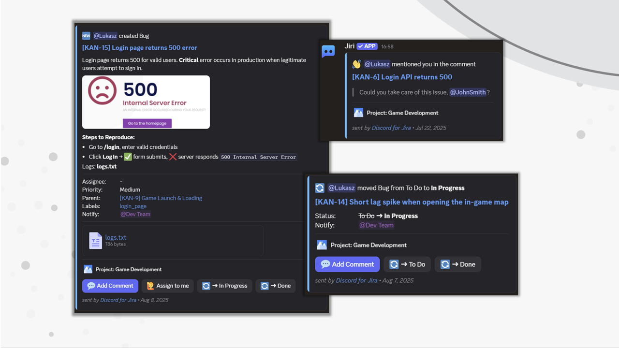Click the Assign to me button
This screenshot has height=348, width=619.
pos(168,286)
